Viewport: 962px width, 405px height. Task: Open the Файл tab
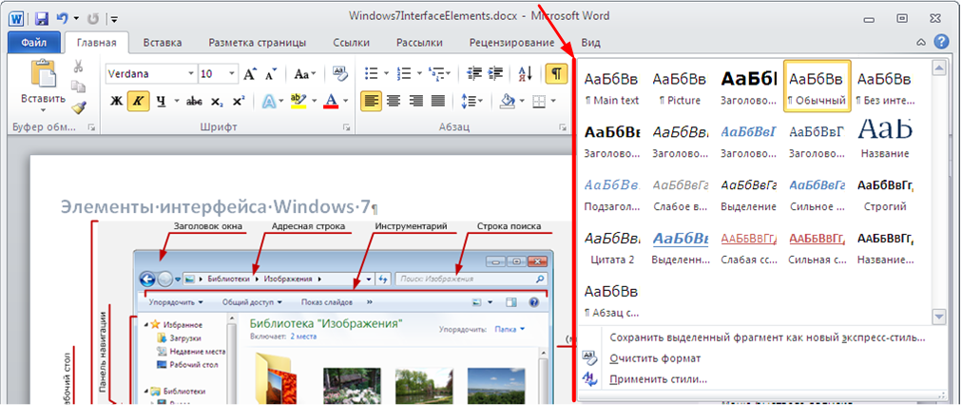pos(34,43)
